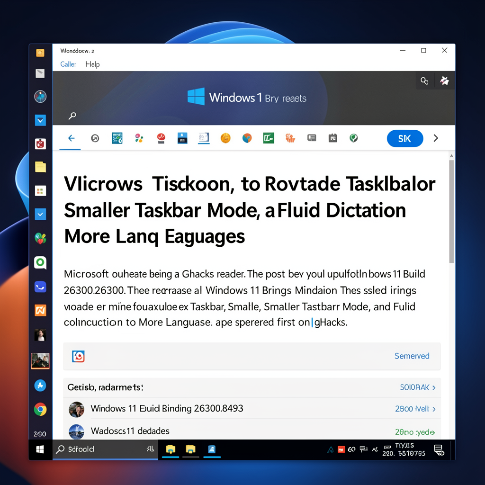Screen dimensions: 485x485
Task: Click the gray news card icon
Action: coord(312,138)
